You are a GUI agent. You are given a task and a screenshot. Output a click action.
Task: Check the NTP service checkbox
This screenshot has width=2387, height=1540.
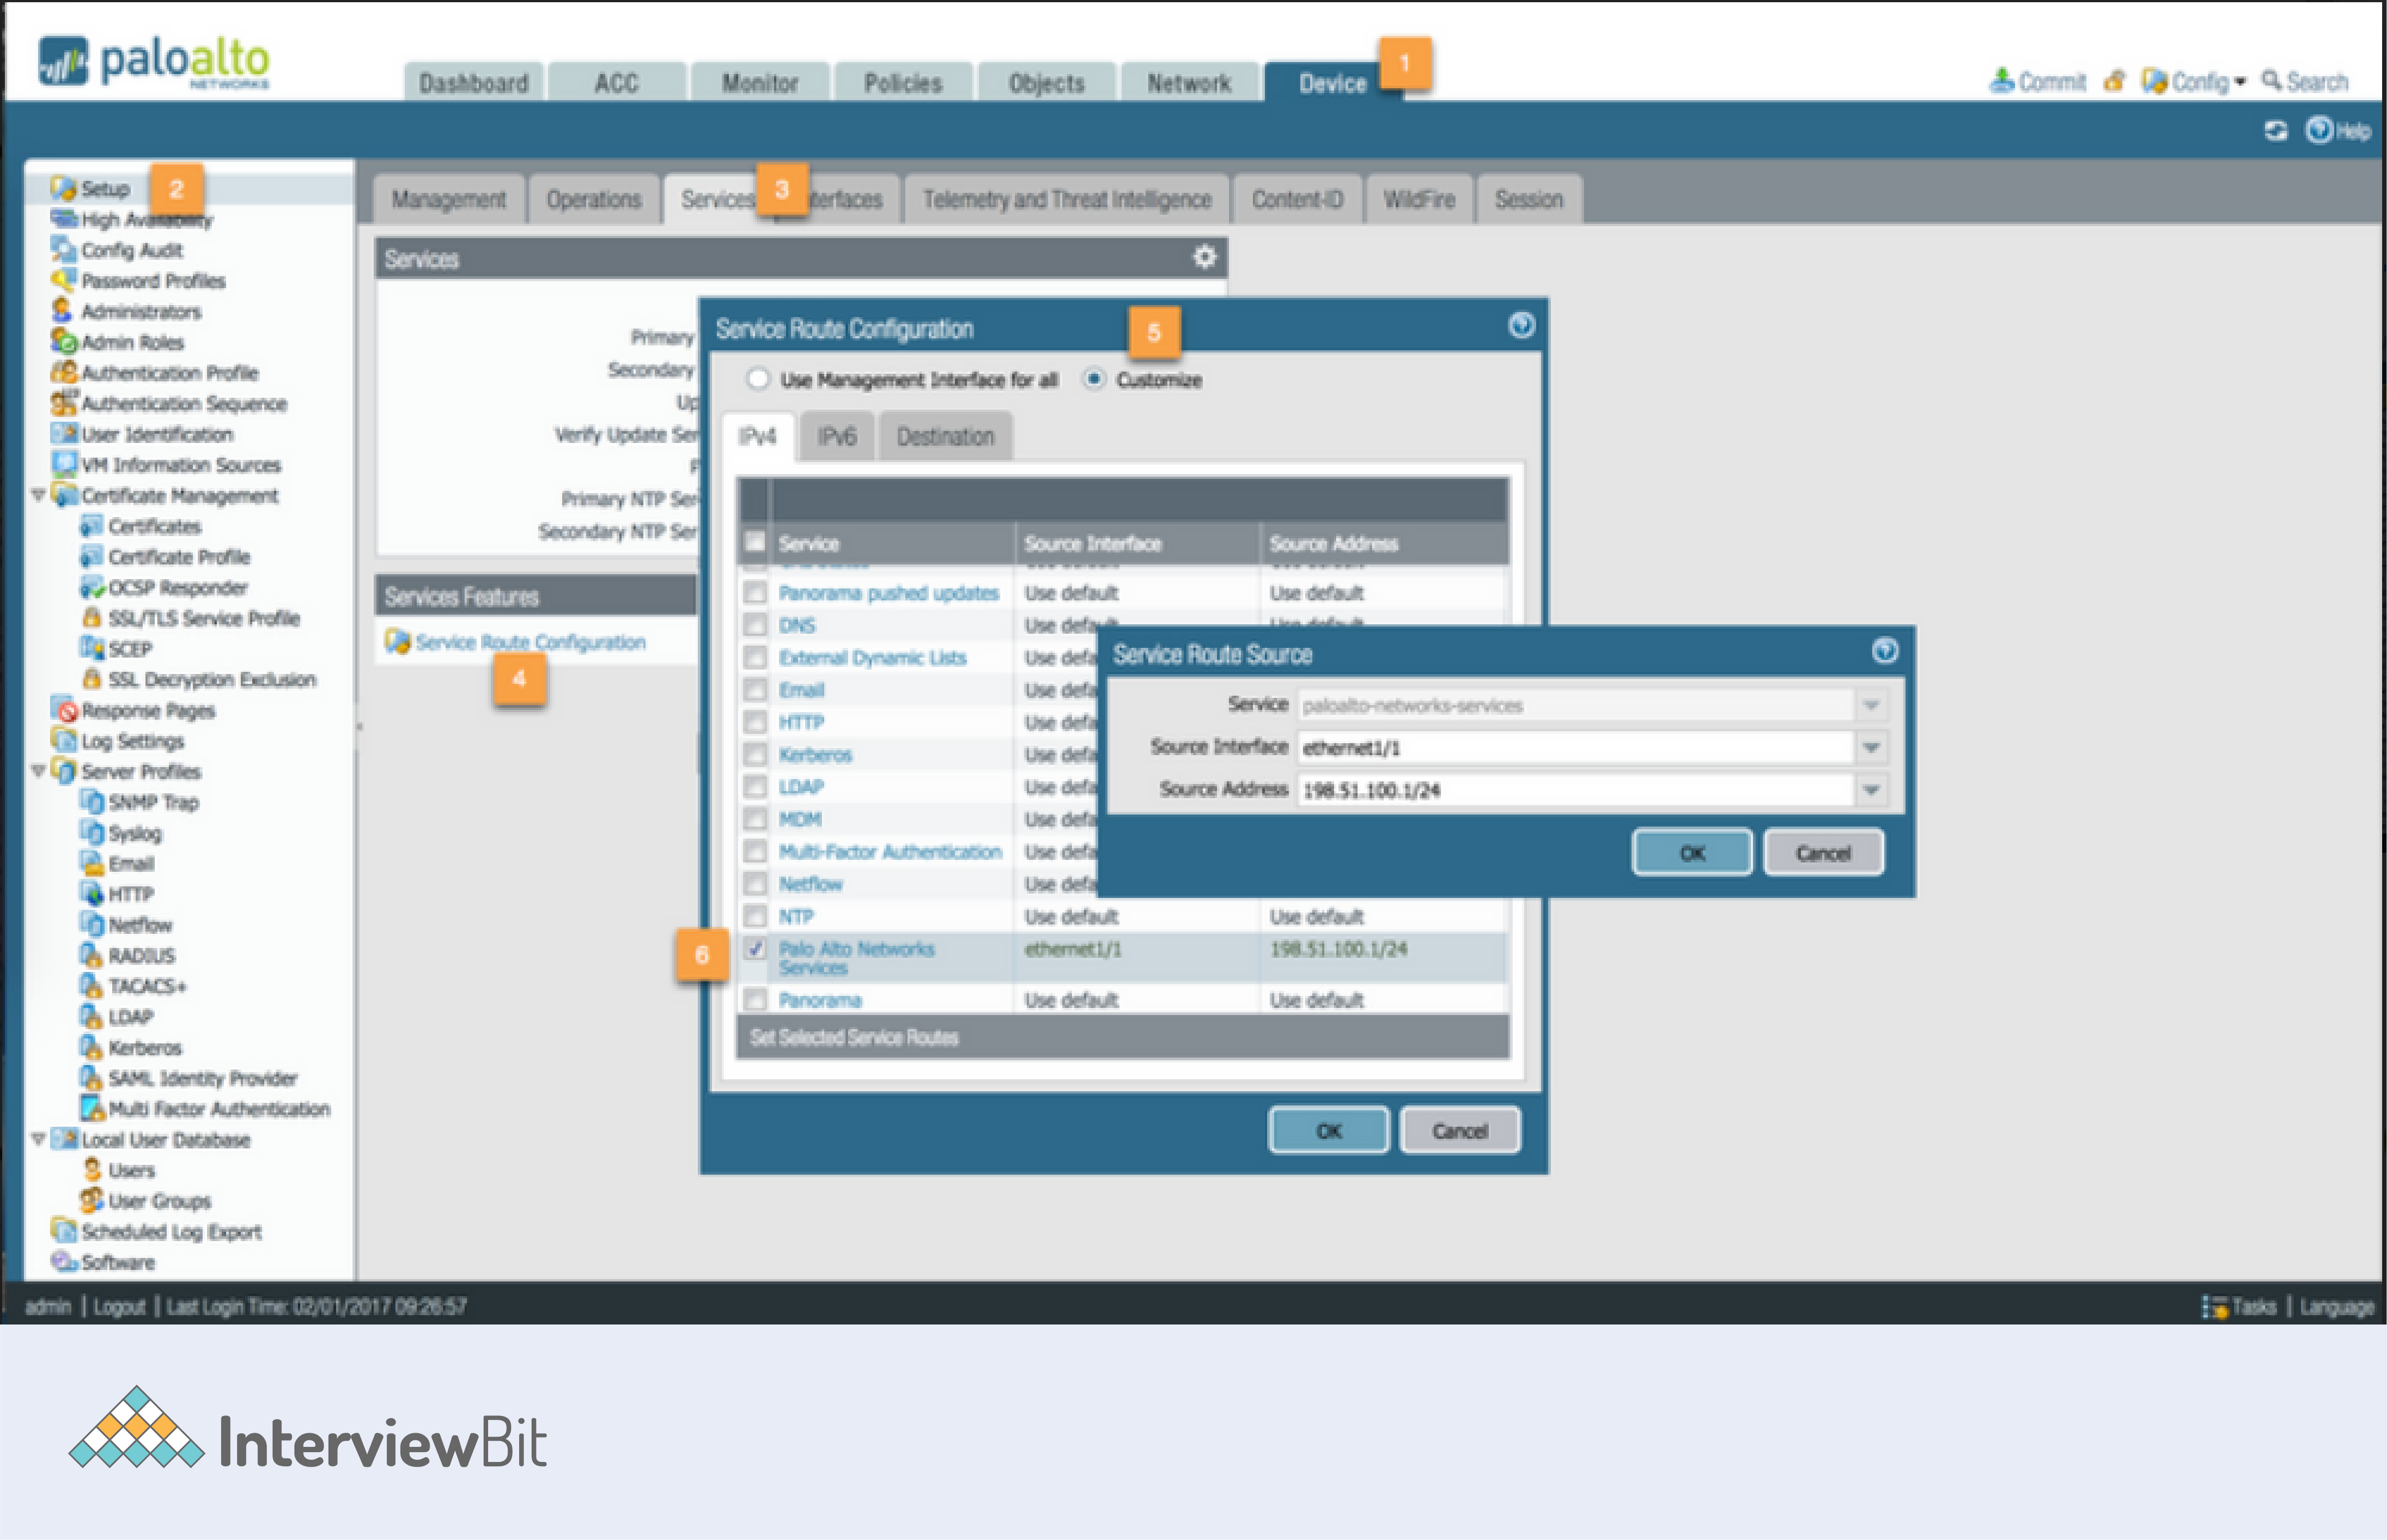[755, 916]
